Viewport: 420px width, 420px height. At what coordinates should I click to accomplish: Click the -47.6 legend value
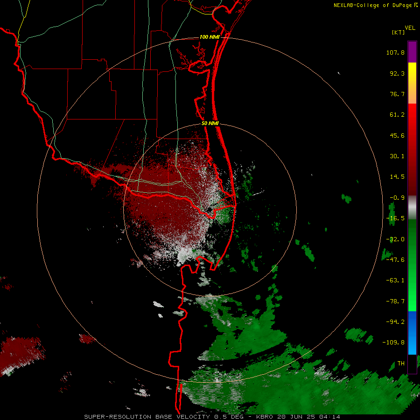[395, 260]
